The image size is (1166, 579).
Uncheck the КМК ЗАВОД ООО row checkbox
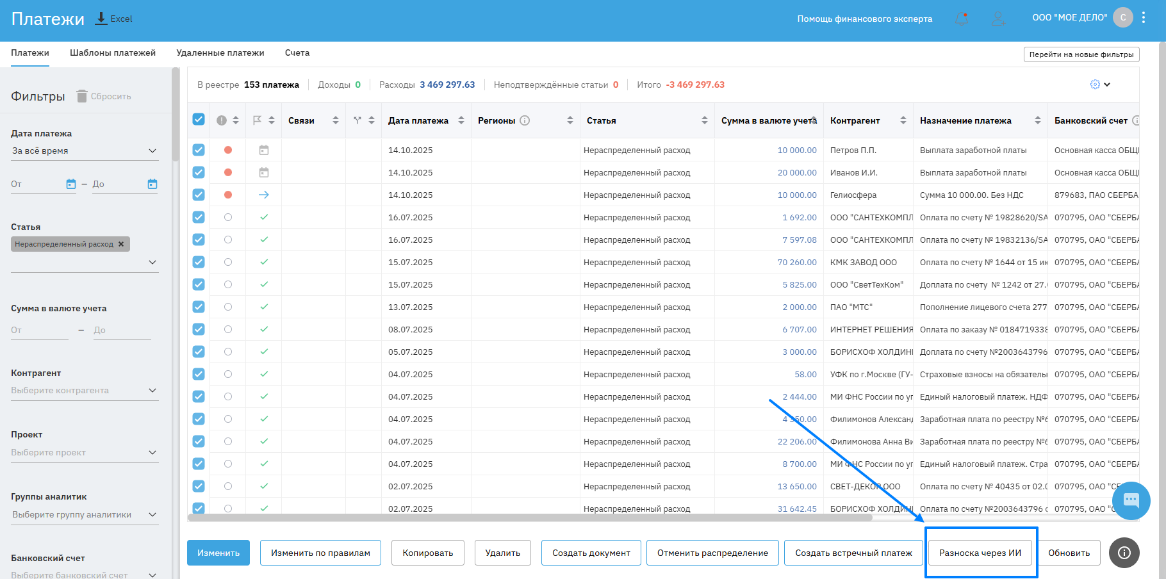[x=199, y=262]
